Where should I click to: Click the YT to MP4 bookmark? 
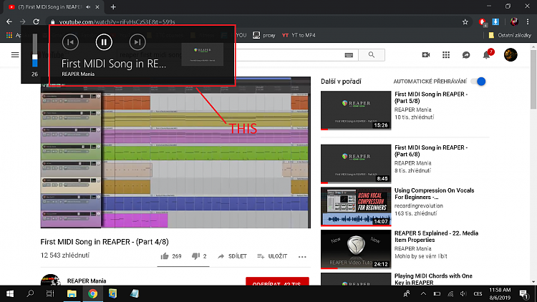[x=299, y=35]
